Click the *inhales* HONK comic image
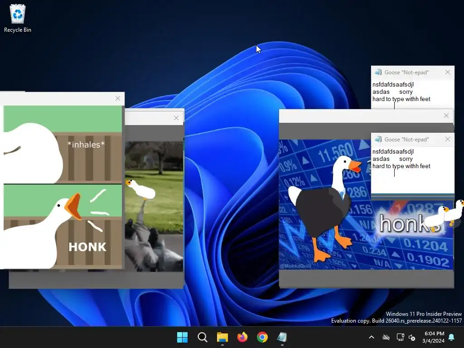This screenshot has height=348, width=464. [x=63, y=187]
